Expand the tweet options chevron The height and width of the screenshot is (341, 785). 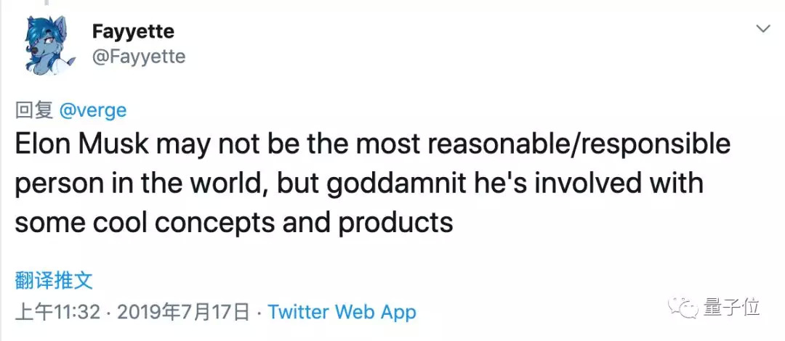coord(762,29)
